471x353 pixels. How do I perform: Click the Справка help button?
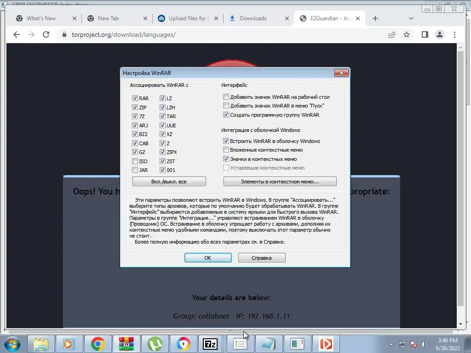(x=262, y=257)
